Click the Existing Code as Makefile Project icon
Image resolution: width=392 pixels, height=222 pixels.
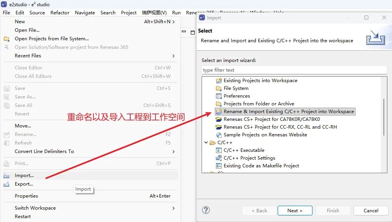pyautogui.click(x=219, y=166)
